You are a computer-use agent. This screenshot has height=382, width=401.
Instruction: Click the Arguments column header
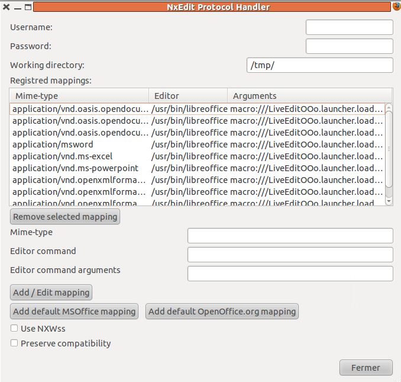click(x=309, y=95)
